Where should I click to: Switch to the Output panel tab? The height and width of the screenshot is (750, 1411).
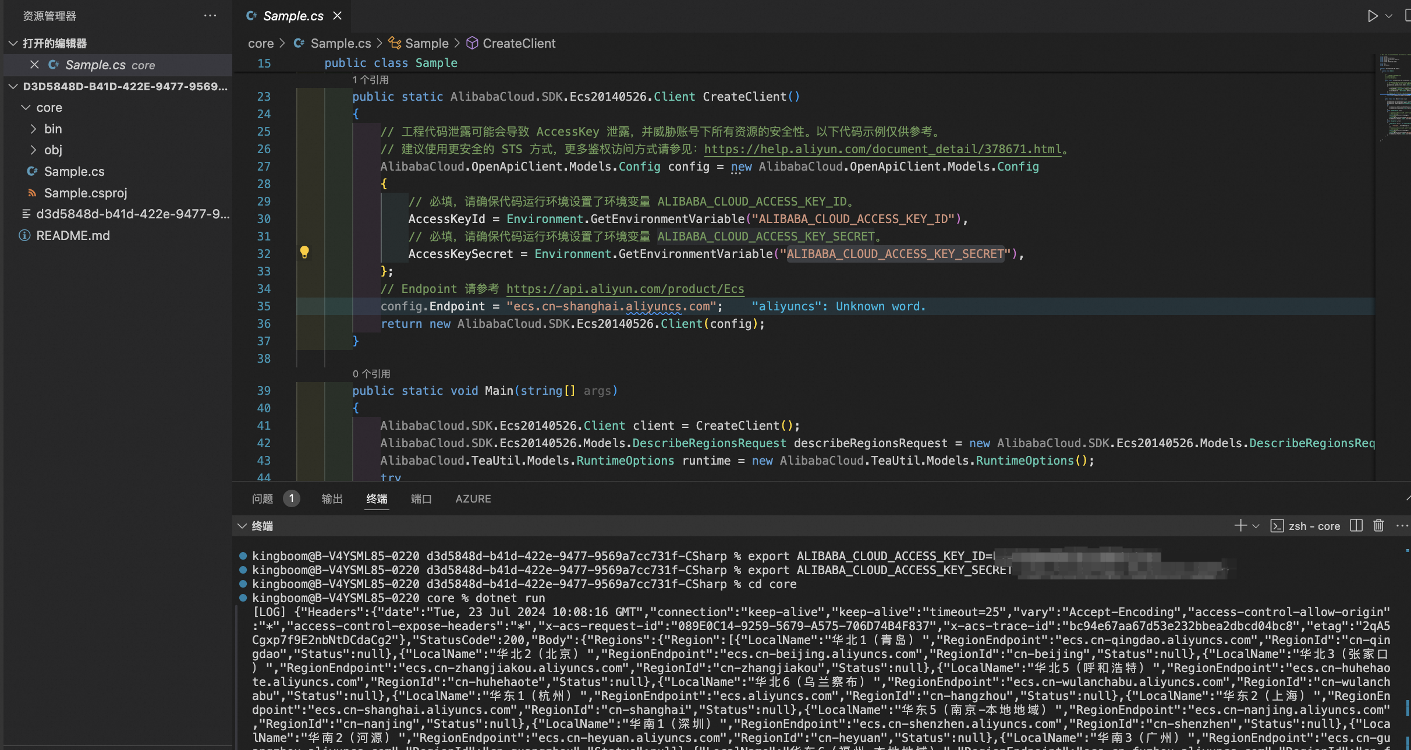[x=332, y=499]
